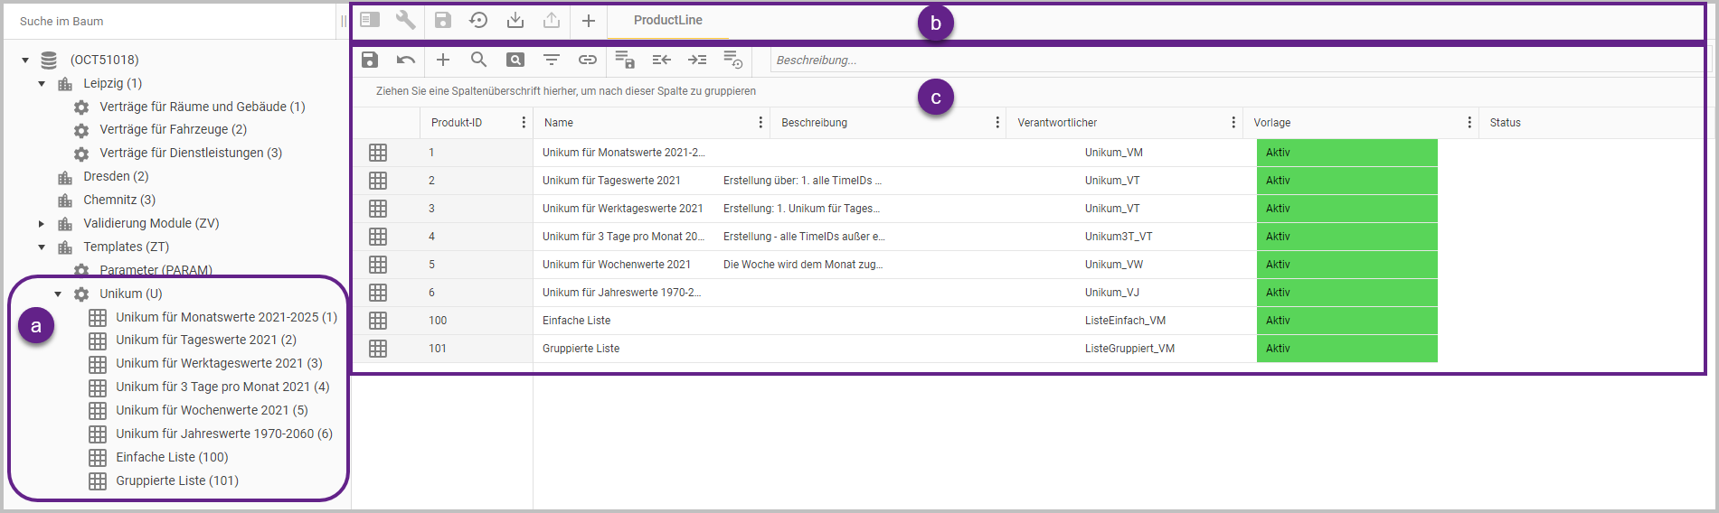
Task: Focus the Beschreibung text input field
Action: click(1234, 60)
